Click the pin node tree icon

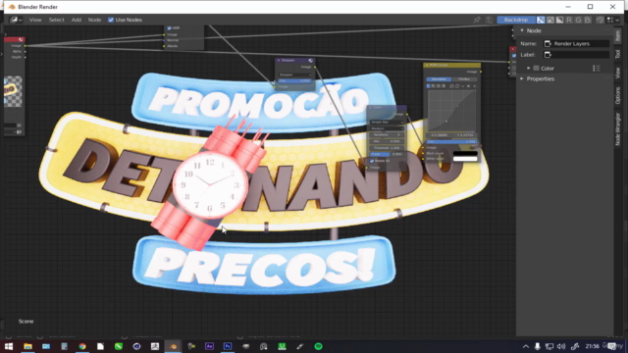pyautogui.click(x=477, y=20)
